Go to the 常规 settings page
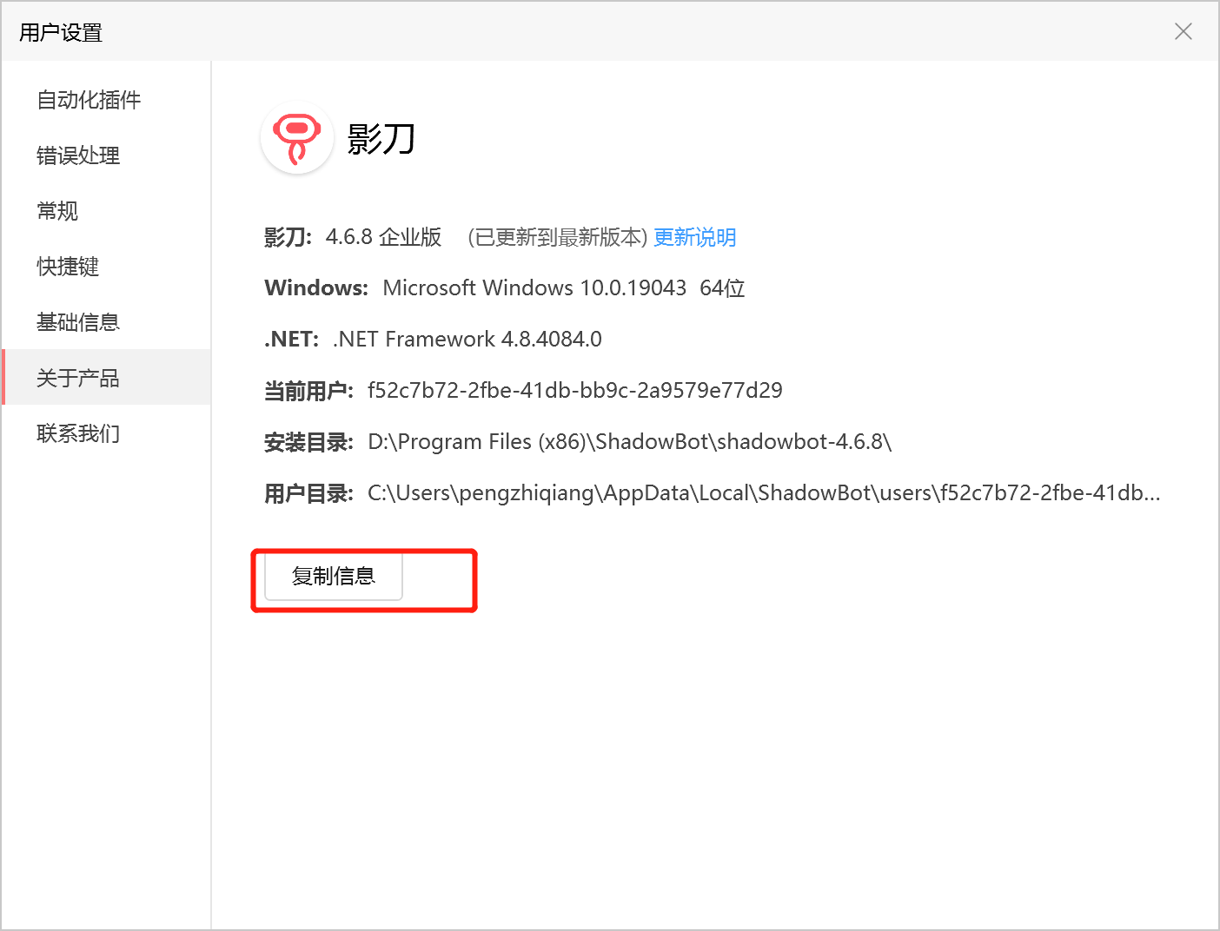The image size is (1220, 931). (106, 211)
